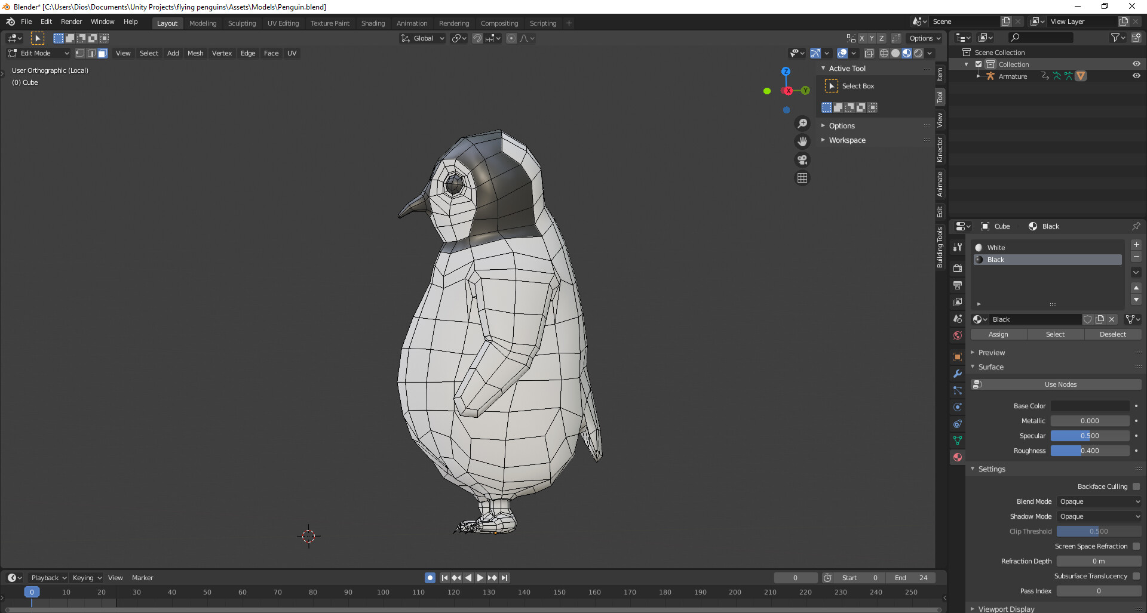Click the zoom magnifier viewport icon
1147x613 pixels.
[802, 124]
